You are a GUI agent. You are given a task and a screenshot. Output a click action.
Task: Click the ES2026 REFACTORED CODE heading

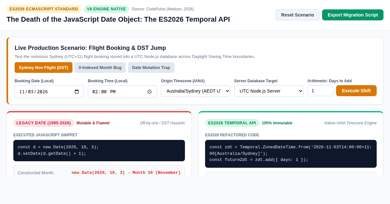pyautogui.click(x=232, y=135)
